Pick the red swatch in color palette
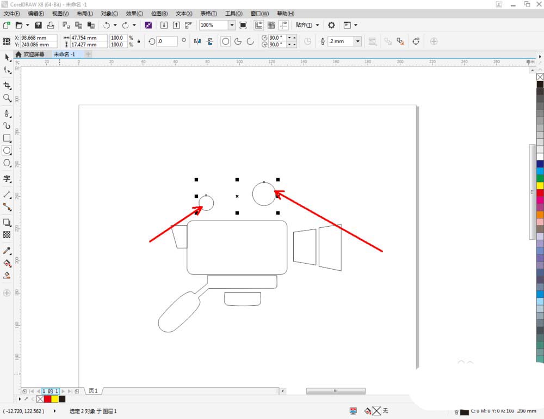Viewport: 544px width, 419px height. (x=540, y=193)
